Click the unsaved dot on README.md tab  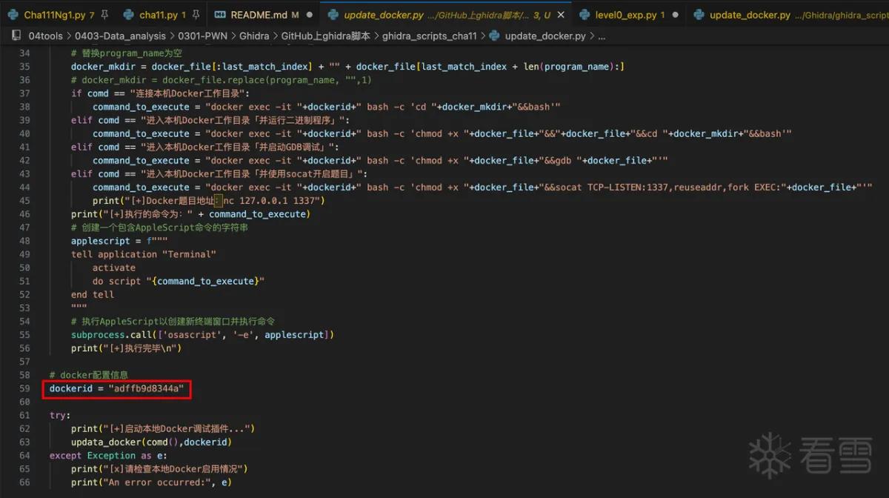[x=309, y=15]
